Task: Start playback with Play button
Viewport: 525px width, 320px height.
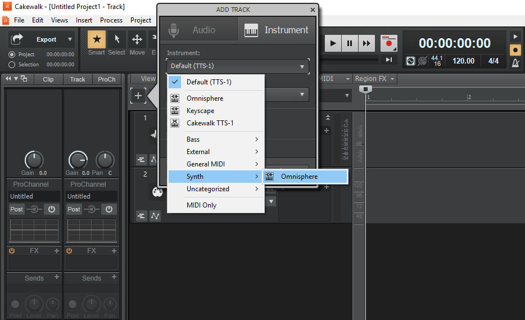Action: [333, 43]
